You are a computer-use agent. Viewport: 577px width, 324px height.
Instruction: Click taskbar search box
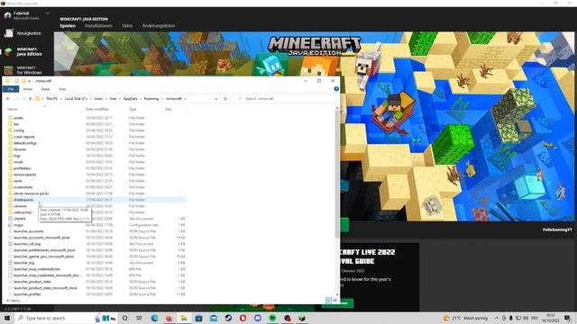click(x=66, y=318)
